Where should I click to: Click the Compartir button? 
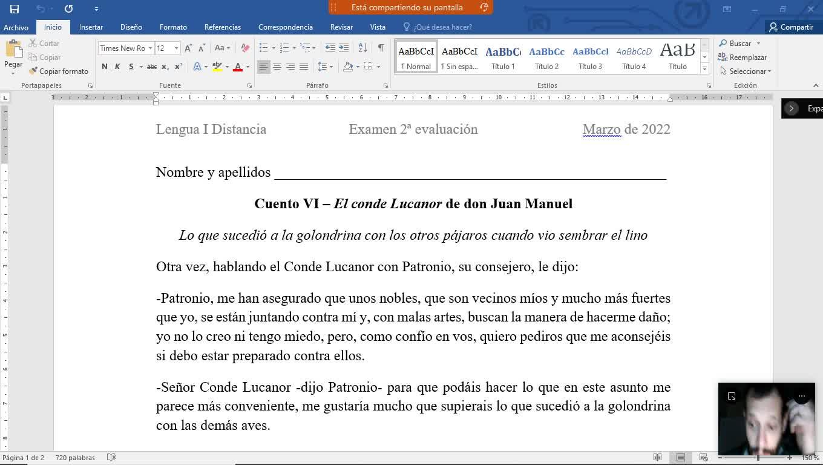pyautogui.click(x=791, y=27)
